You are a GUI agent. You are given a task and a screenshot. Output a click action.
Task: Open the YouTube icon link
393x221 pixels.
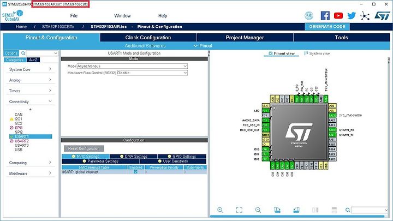click(338, 16)
